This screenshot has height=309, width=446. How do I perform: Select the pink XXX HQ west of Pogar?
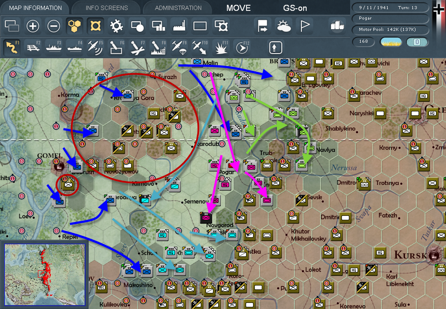click(214, 165)
